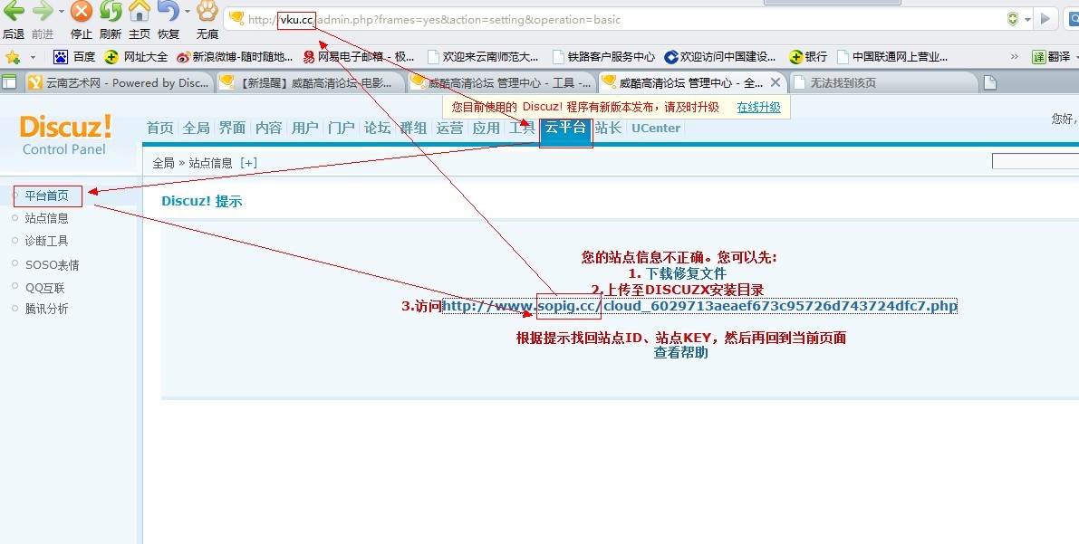This screenshot has height=544, width=1079.
Task: Open the 内容 admin menu
Action: pos(268,128)
